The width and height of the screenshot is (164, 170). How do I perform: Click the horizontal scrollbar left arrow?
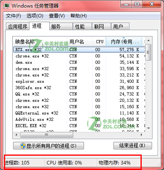click(x=16, y=135)
